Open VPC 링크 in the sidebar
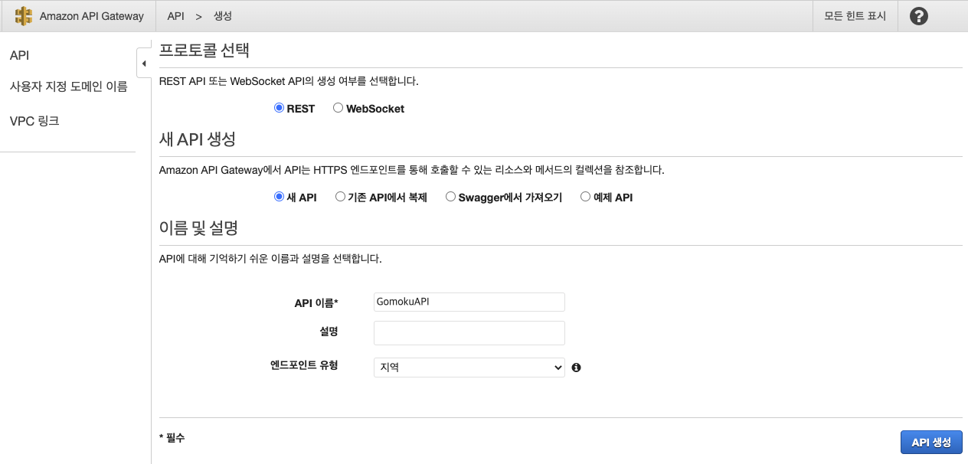 pyautogui.click(x=34, y=121)
